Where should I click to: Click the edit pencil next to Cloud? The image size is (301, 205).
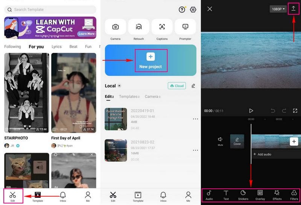193,86
